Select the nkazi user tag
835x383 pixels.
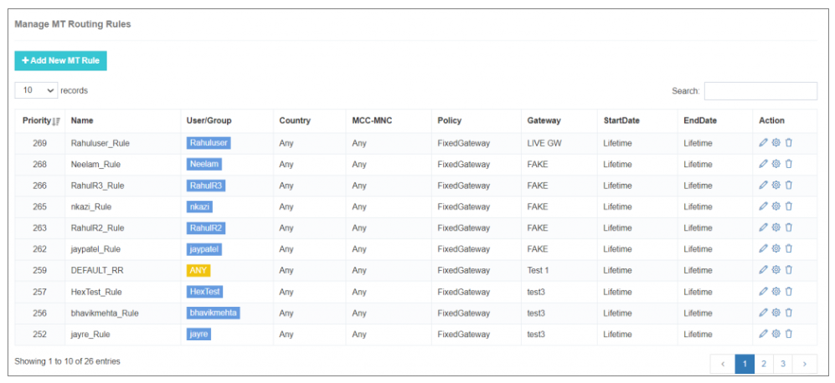[x=199, y=207]
